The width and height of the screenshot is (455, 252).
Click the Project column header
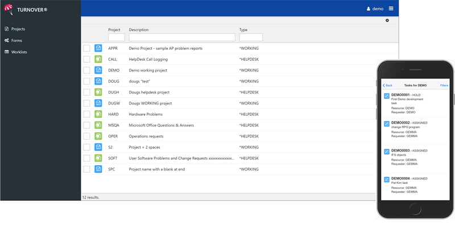[x=114, y=30]
